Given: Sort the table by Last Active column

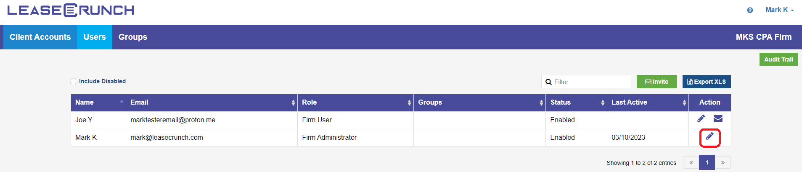Looking at the screenshot, I should pos(648,103).
